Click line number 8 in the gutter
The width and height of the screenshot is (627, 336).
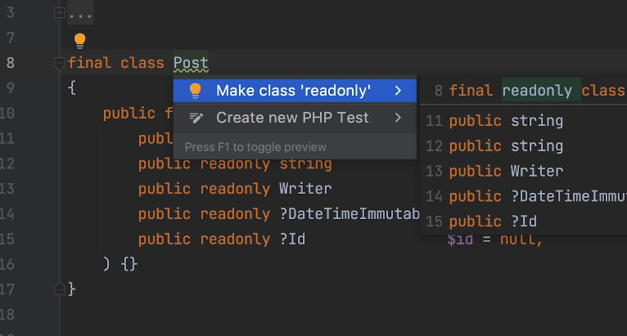click(x=10, y=63)
